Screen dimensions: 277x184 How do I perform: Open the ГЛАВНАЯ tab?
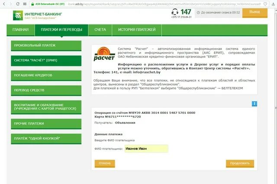pos(20,30)
